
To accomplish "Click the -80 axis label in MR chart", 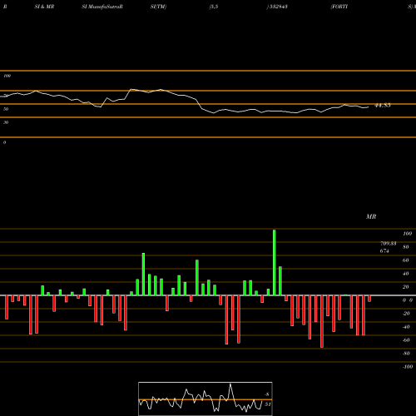I will (406, 354).
